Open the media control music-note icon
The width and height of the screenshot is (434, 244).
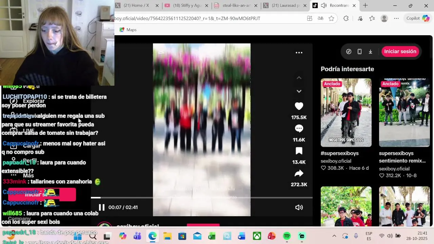coord(360,18)
